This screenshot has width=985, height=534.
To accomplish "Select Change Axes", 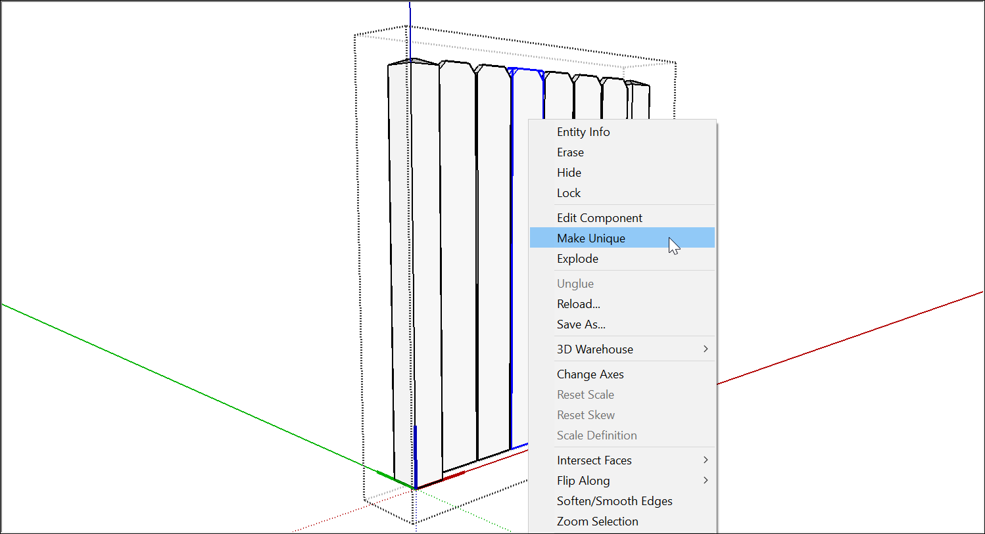I will [x=590, y=374].
